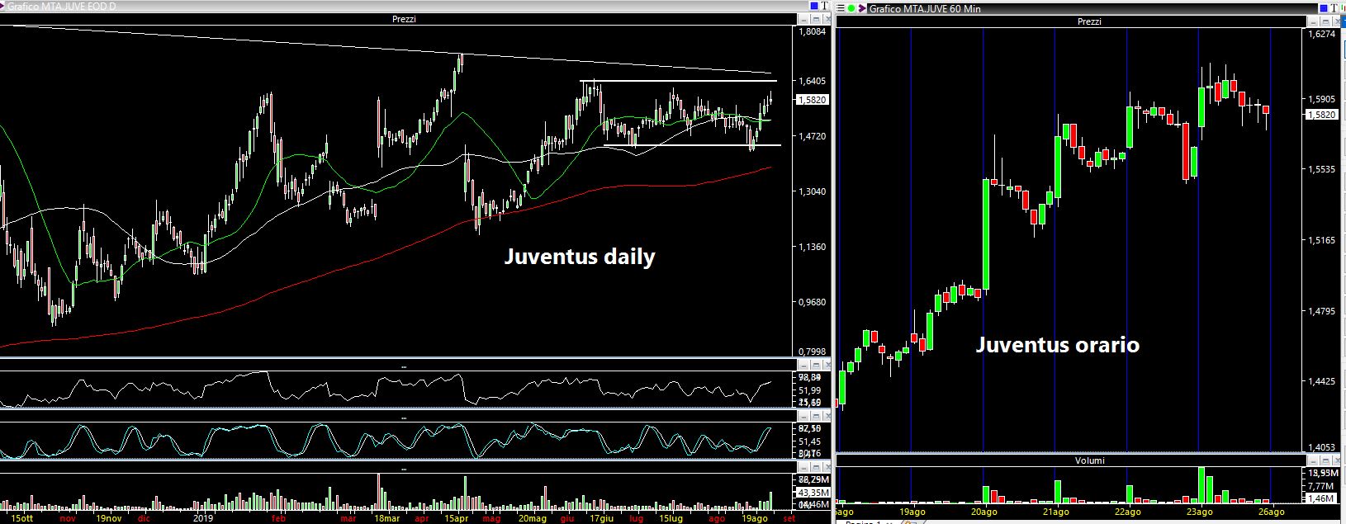Image resolution: width=1346 pixels, height=524 pixels.
Task: Click the green status dot in 60 Min chart title
Action: pyautogui.click(x=851, y=8)
